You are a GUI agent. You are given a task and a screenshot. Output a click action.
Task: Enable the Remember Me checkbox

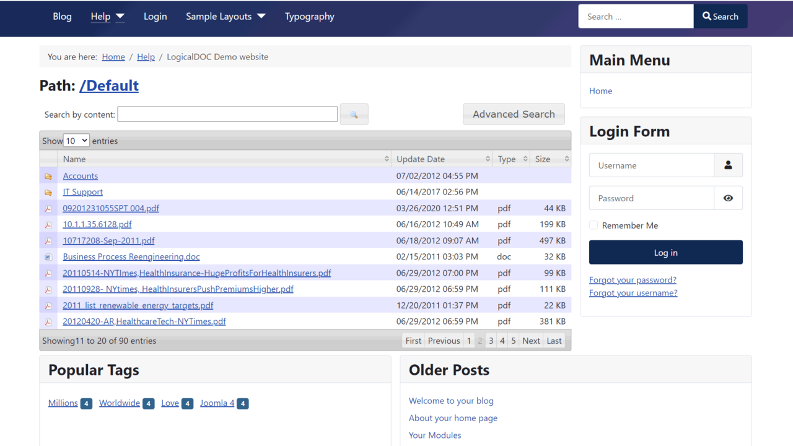tap(593, 225)
